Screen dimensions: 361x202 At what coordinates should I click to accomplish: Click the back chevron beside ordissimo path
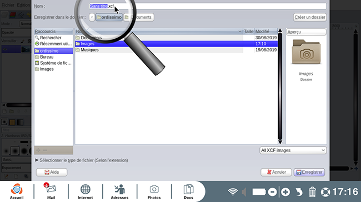click(x=92, y=17)
